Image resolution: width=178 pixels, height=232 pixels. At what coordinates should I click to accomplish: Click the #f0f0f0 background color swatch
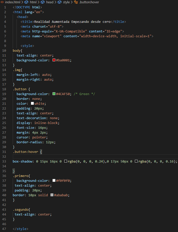pyautogui.click(x=54, y=181)
